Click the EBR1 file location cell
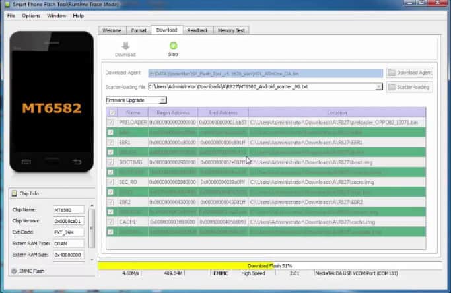The height and width of the screenshot is (293, 451). (337, 143)
